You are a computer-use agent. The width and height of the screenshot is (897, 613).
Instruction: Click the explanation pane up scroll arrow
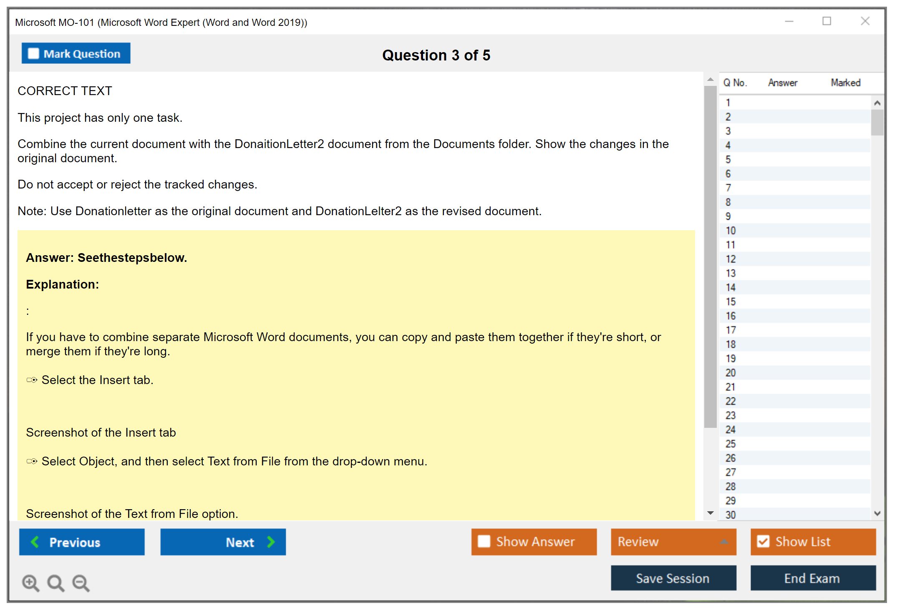coord(710,79)
